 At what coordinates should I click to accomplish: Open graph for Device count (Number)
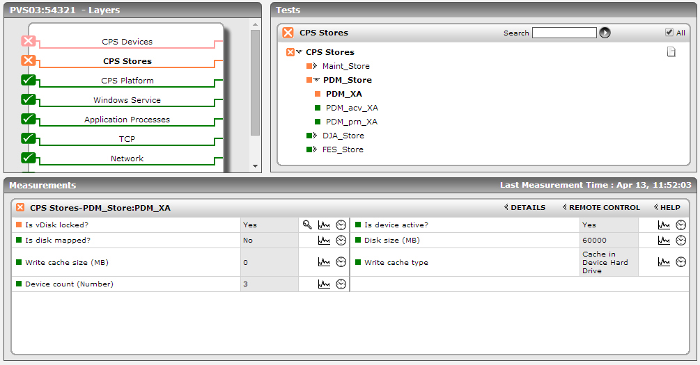pyautogui.click(x=324, y=284)
